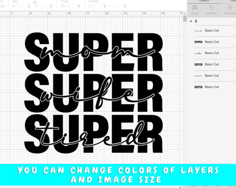This screenshot has height=188, width=236.
Task: Select the SUPER layer just below wife layer
Action: point(198,65)
